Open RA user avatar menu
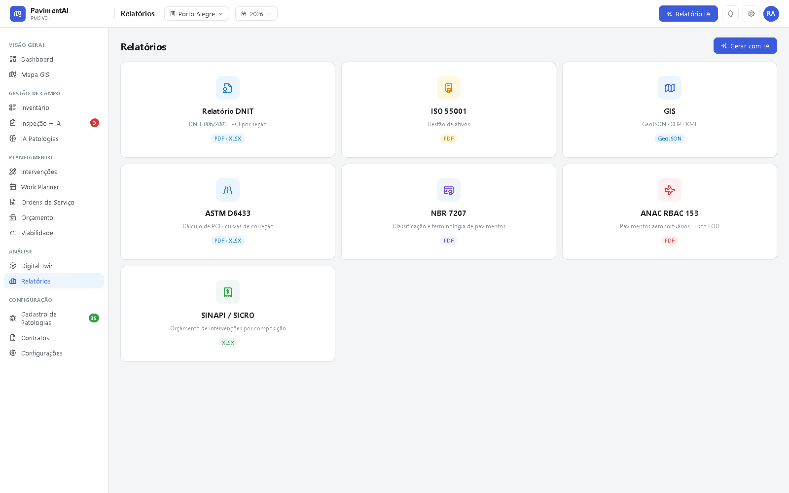Image resolution: width=789 pixels, height=493 pixels. pyautogui.click(x=771, y=14)
